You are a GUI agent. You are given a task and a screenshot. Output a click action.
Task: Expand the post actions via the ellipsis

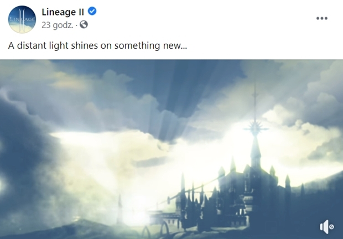click(x=322, y=18)
